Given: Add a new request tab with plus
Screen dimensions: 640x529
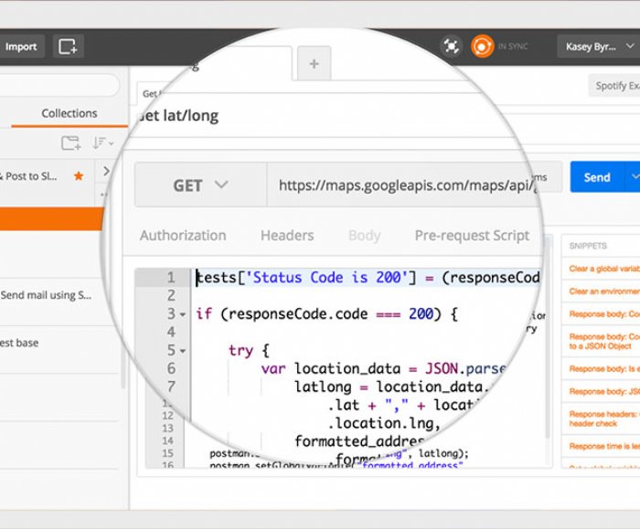Looking at the screenshot, I should pyautogui.click(x=314, y=64).
